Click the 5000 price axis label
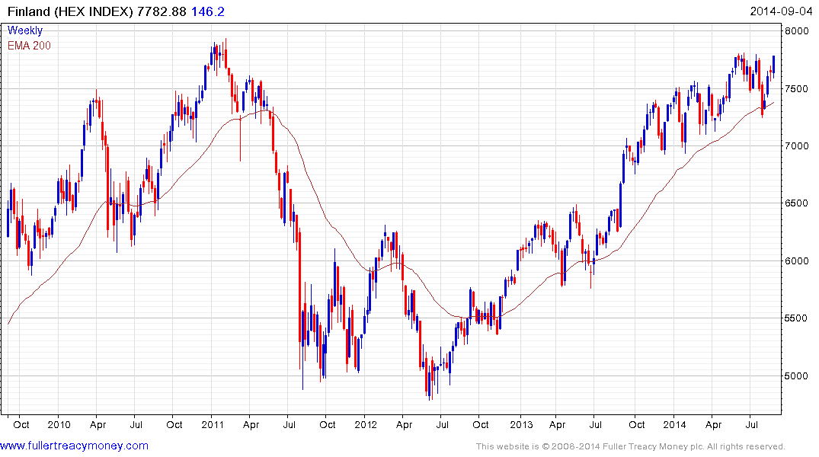This screenshot has height=457, width=819. (x=797, y=376)
